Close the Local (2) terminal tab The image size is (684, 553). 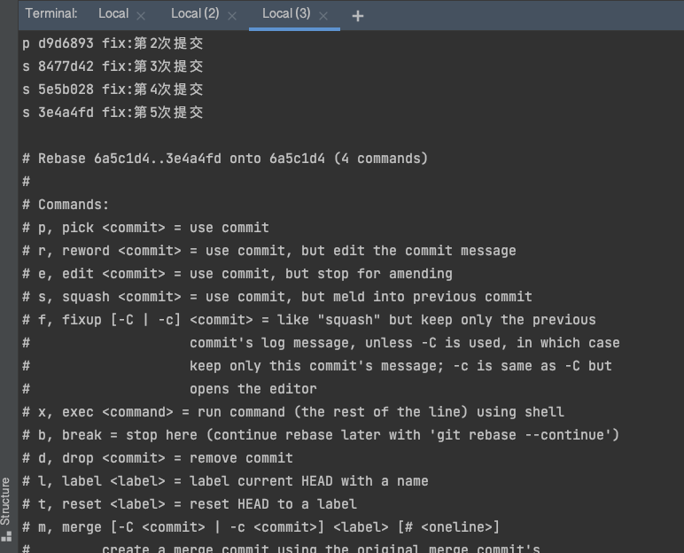pos(232,15)
